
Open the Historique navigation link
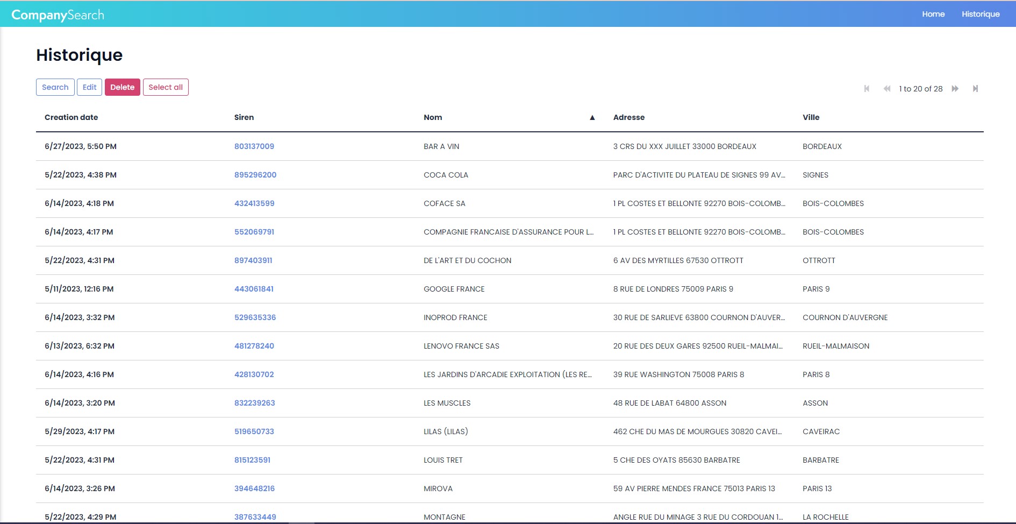pos(980,14)
